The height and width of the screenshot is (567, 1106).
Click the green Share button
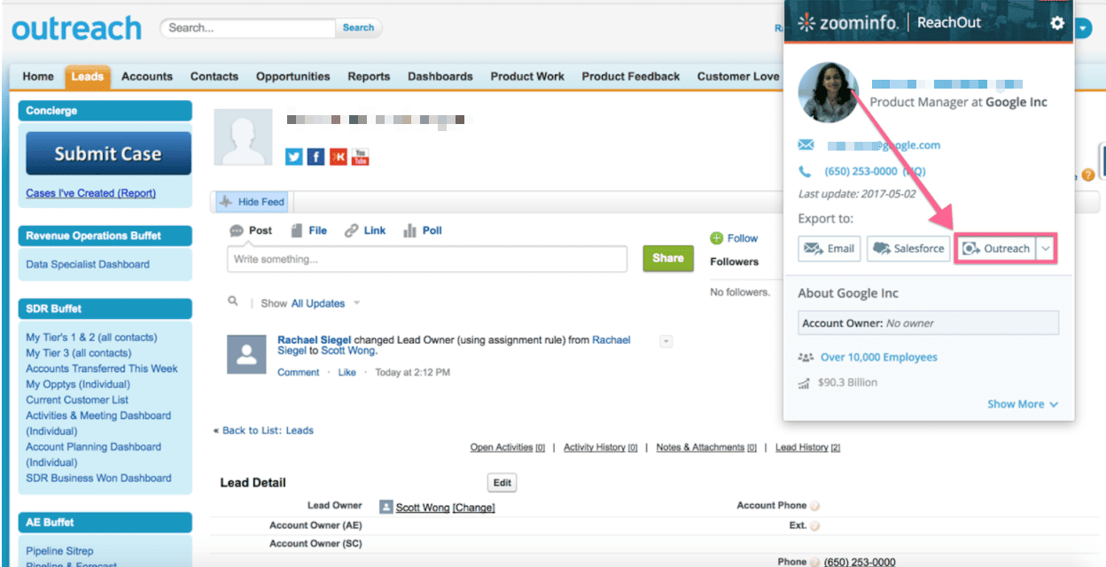(668, 259)
